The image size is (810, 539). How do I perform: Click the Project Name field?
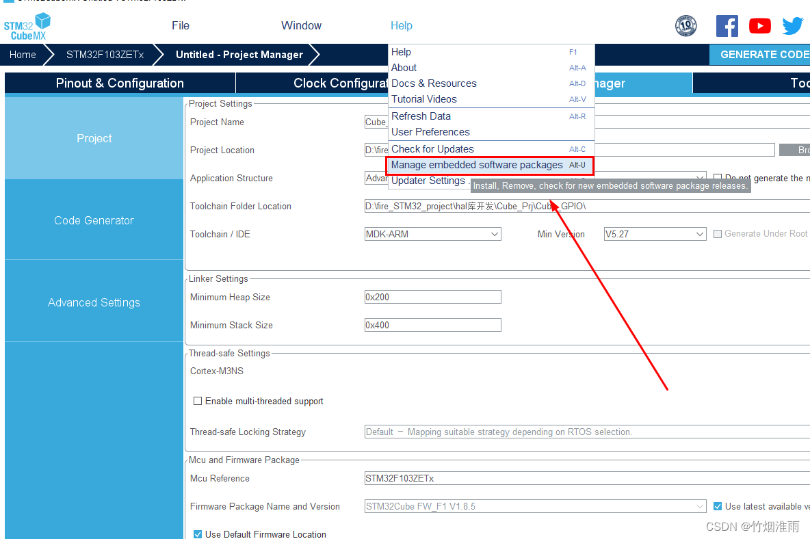coord(702,122)
